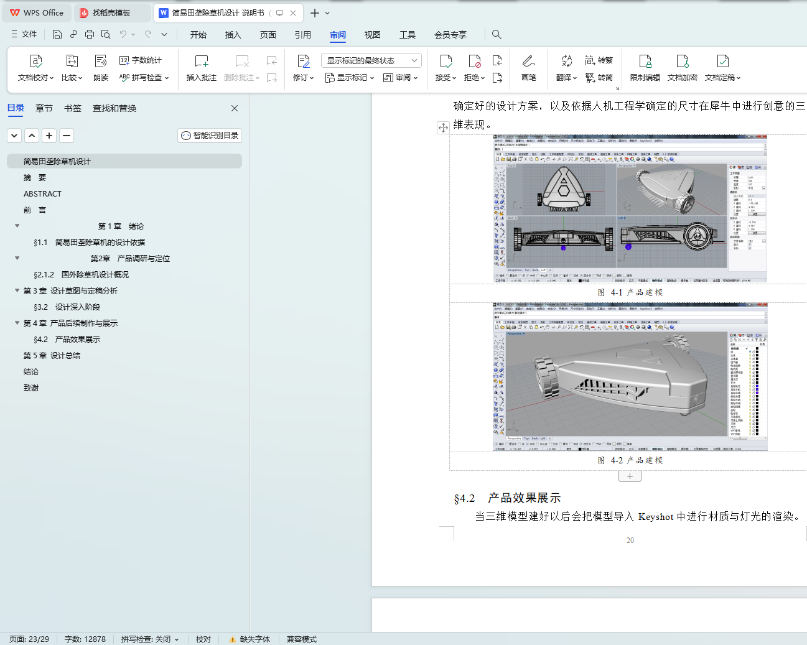Click the 缺失字体 status bar item
The height and width of the screenshot is (645, 807).
[250, 639]
